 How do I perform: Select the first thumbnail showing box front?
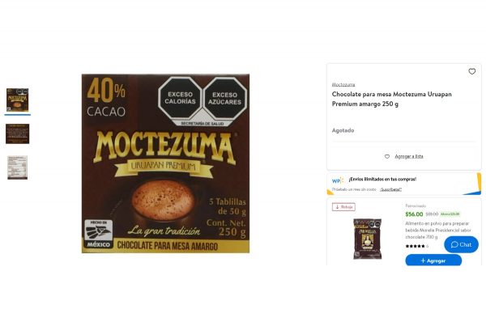click(x=17, y=100)
